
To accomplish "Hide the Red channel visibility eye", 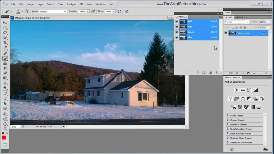I will click(177, 27).
